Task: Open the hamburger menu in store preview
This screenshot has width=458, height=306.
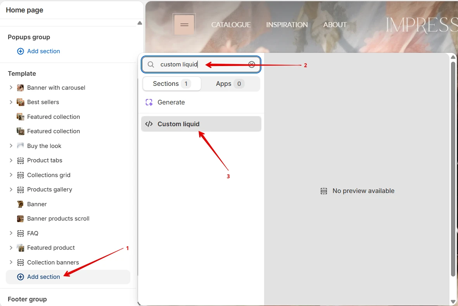Action: [x=184, y=24]
